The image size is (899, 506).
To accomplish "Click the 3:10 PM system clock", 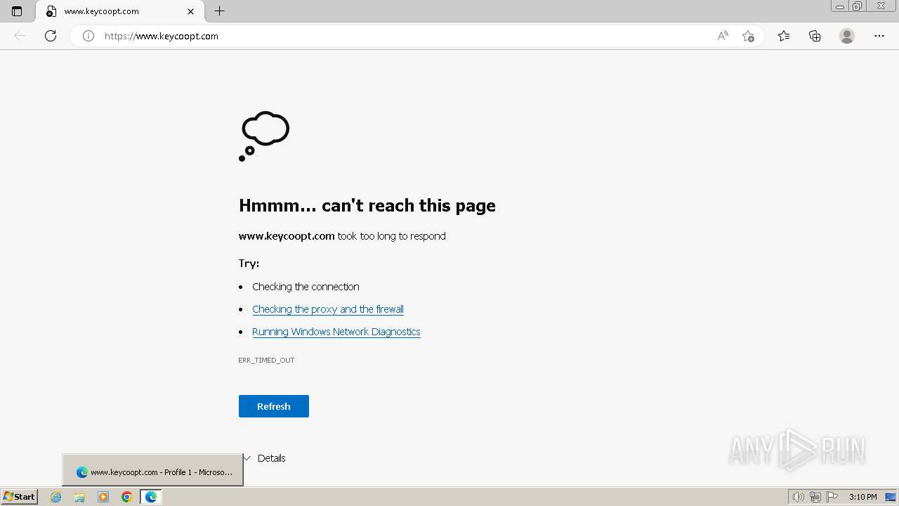I will [862, 497].
